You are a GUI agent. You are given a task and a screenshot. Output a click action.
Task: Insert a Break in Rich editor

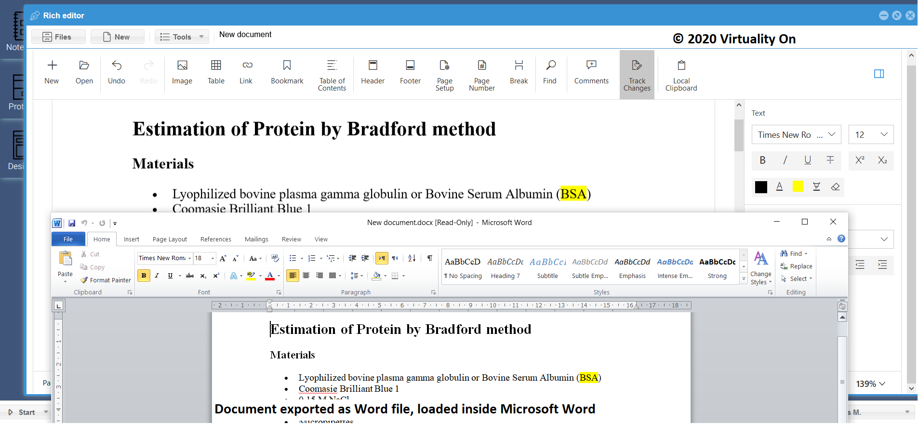tap(519, 73)
